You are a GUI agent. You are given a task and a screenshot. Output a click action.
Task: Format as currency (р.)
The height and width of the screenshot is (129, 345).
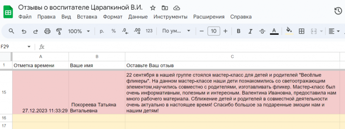click(102, 31)
